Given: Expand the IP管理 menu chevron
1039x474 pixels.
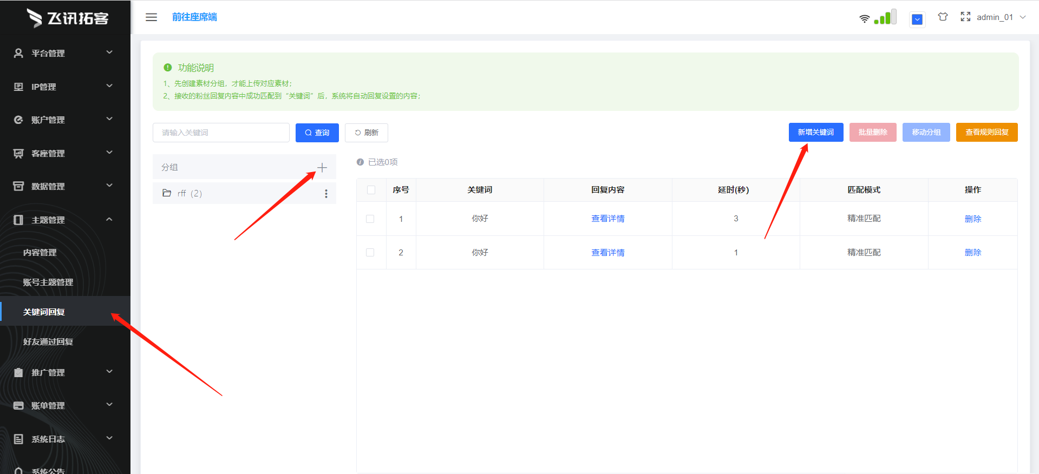Looking at the screenshot, I should coord(109,85).
